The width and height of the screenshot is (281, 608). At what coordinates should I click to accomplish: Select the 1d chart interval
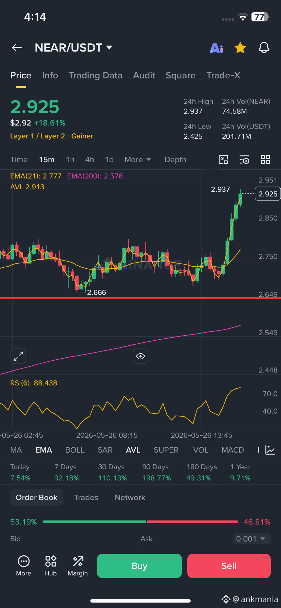pyautogui.click(x=109, y=159)
